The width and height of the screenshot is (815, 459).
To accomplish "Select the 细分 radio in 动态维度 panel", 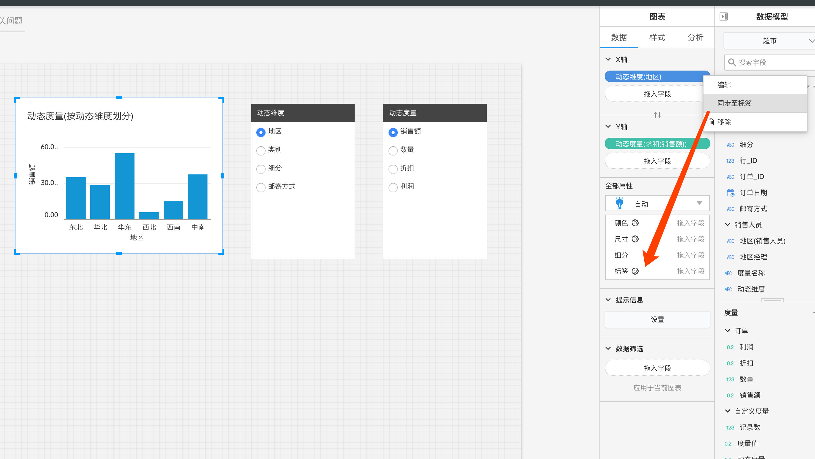I will pos(261,169).
